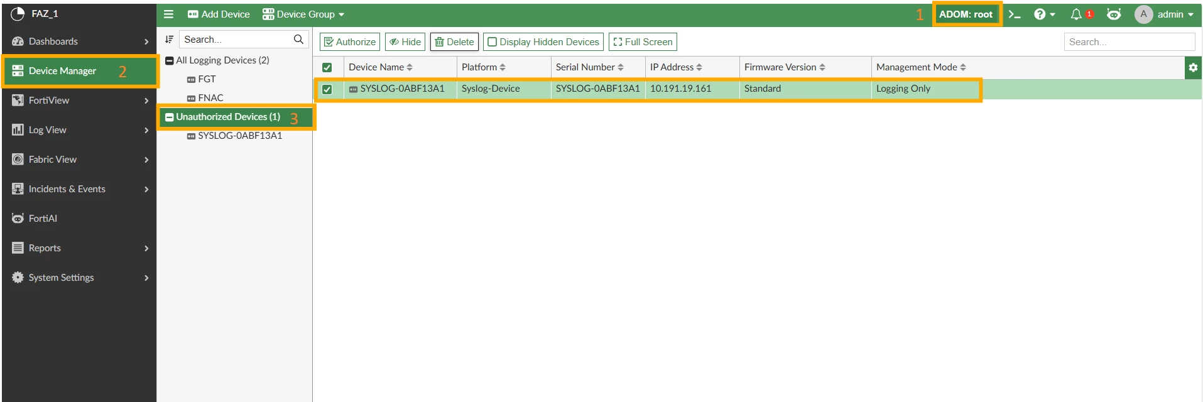Click the sort order icon beside tree search
This screenshot has width=1203, height=402.
[169, 39]
